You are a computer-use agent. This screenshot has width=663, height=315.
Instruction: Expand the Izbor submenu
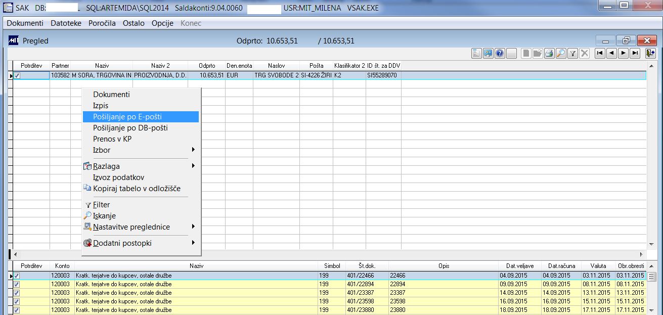141,150
